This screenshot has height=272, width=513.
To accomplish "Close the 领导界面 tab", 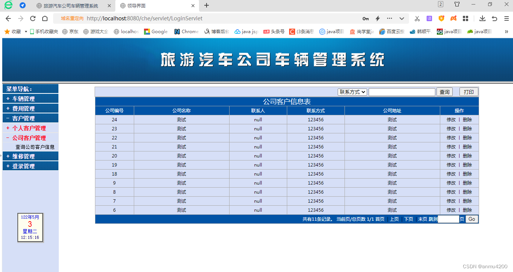I will coord(193,6).
